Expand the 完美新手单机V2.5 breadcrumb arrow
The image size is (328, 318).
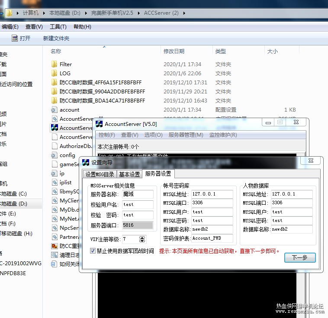click(x=139, y=13)
